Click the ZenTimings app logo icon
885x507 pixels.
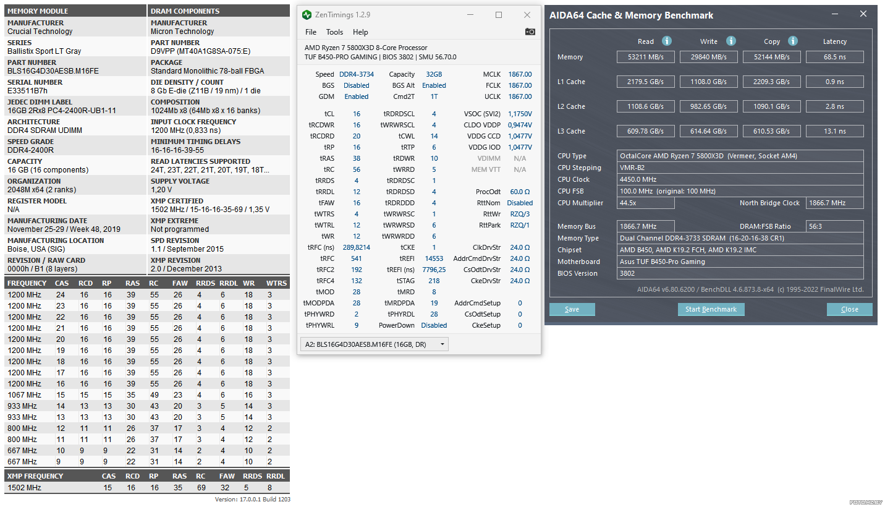[307, 15]
